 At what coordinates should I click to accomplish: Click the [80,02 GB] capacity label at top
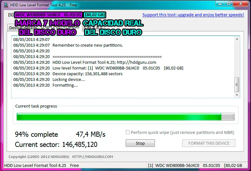tap(95, 15)
